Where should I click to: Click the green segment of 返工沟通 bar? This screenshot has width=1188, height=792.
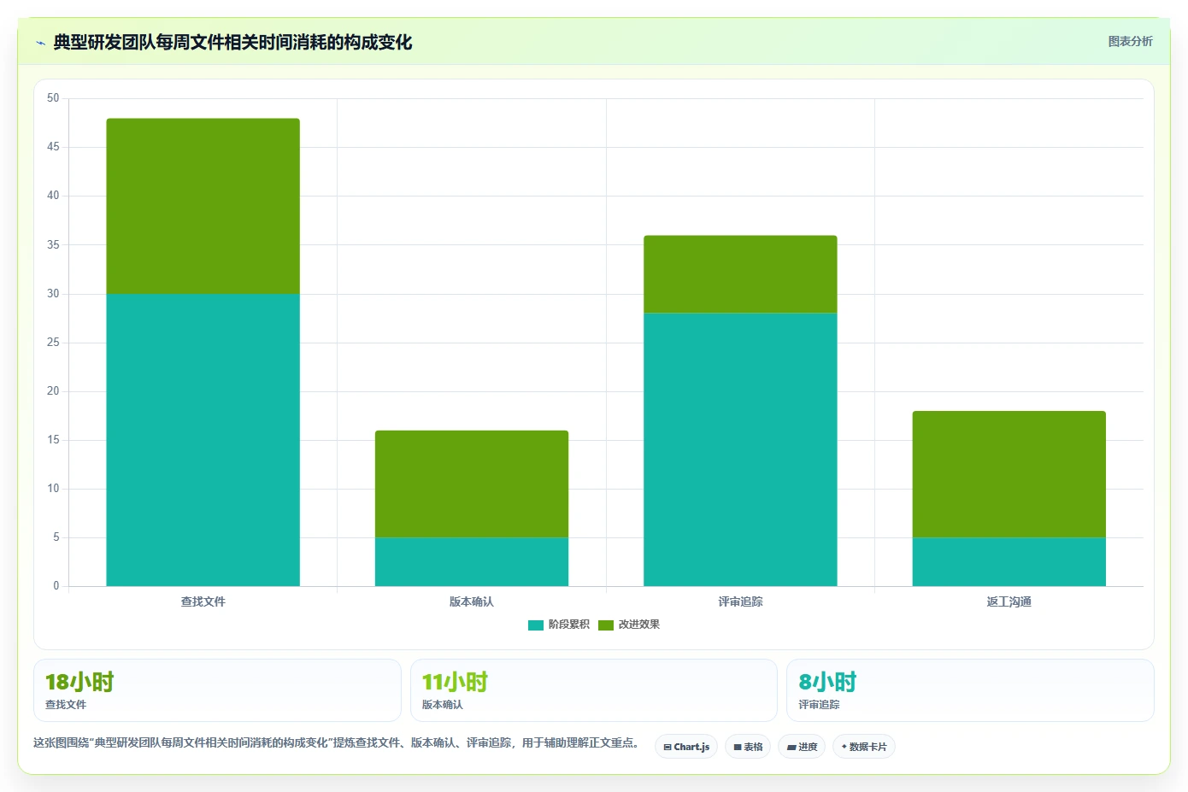[x=1009, y=474]
